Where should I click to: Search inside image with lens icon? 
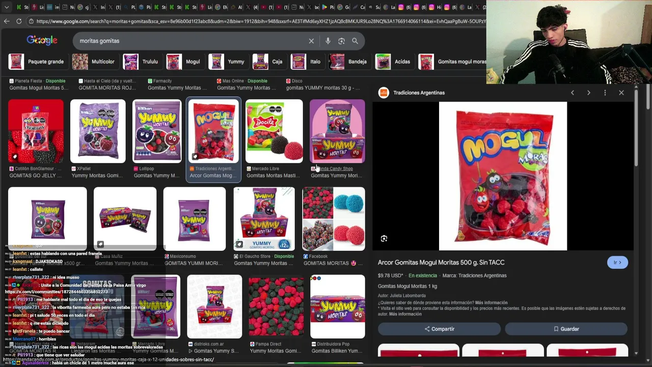(x=384, y=239)
